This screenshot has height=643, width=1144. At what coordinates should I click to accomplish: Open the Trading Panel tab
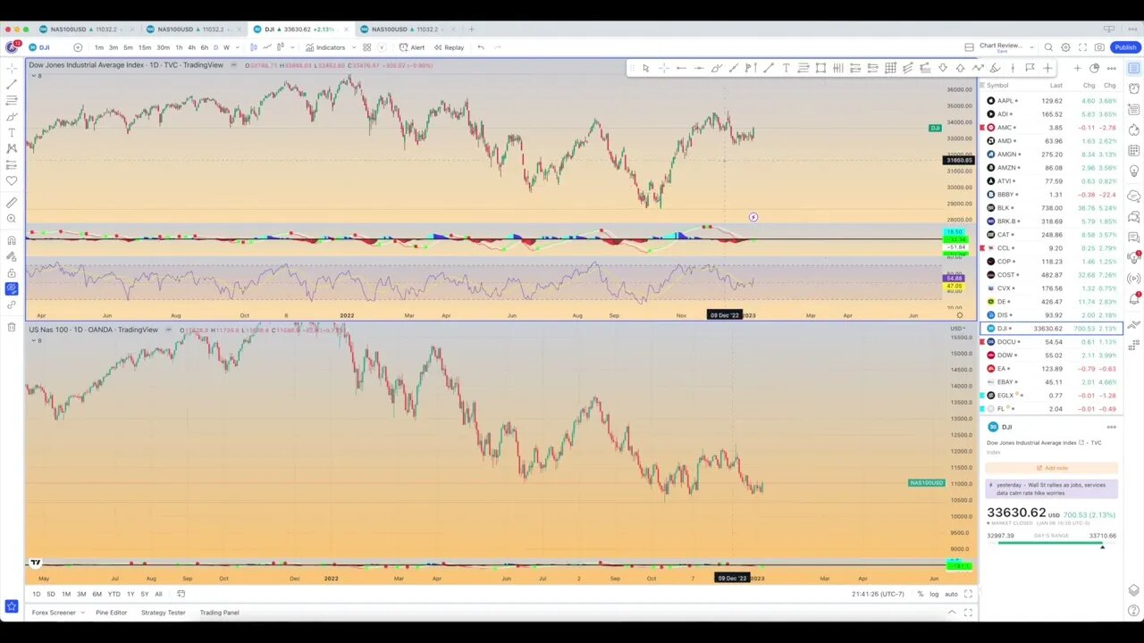tap(219, 613)
